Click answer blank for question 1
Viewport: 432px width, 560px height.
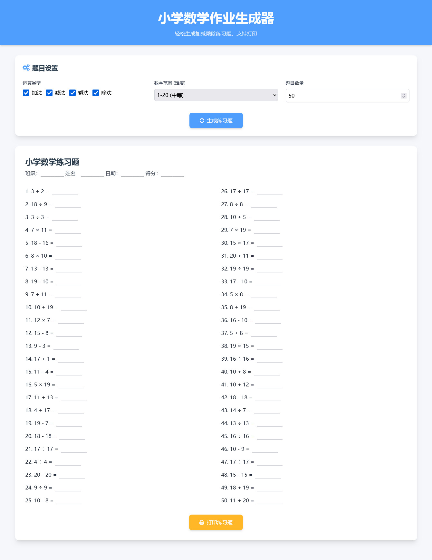coord(65,192)
